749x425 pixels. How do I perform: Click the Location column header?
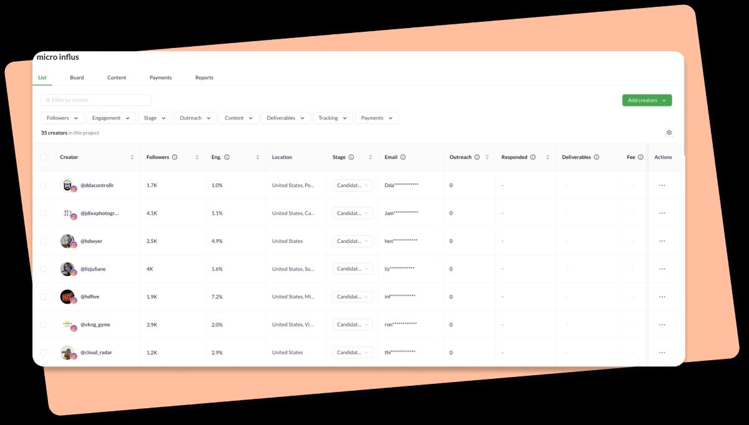pyautogui.click(x=282, y=157)
